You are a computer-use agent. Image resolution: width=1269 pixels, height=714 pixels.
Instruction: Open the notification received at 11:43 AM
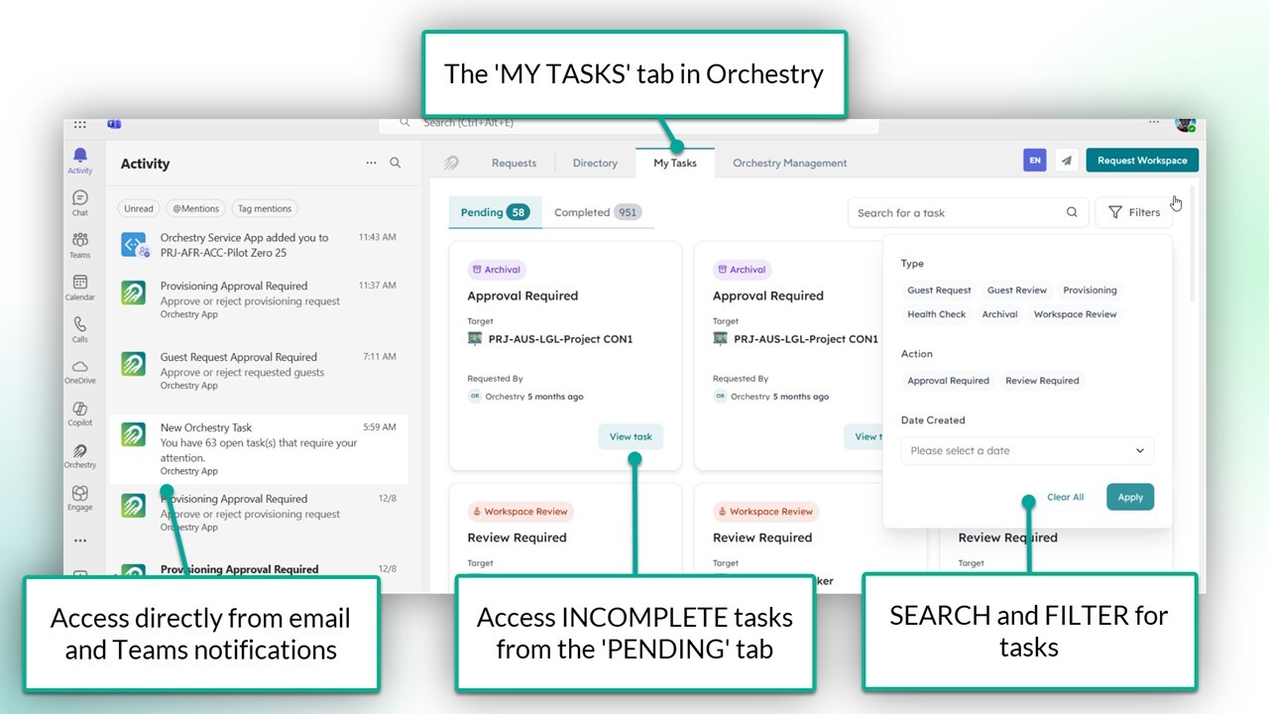tap(258, 245)
